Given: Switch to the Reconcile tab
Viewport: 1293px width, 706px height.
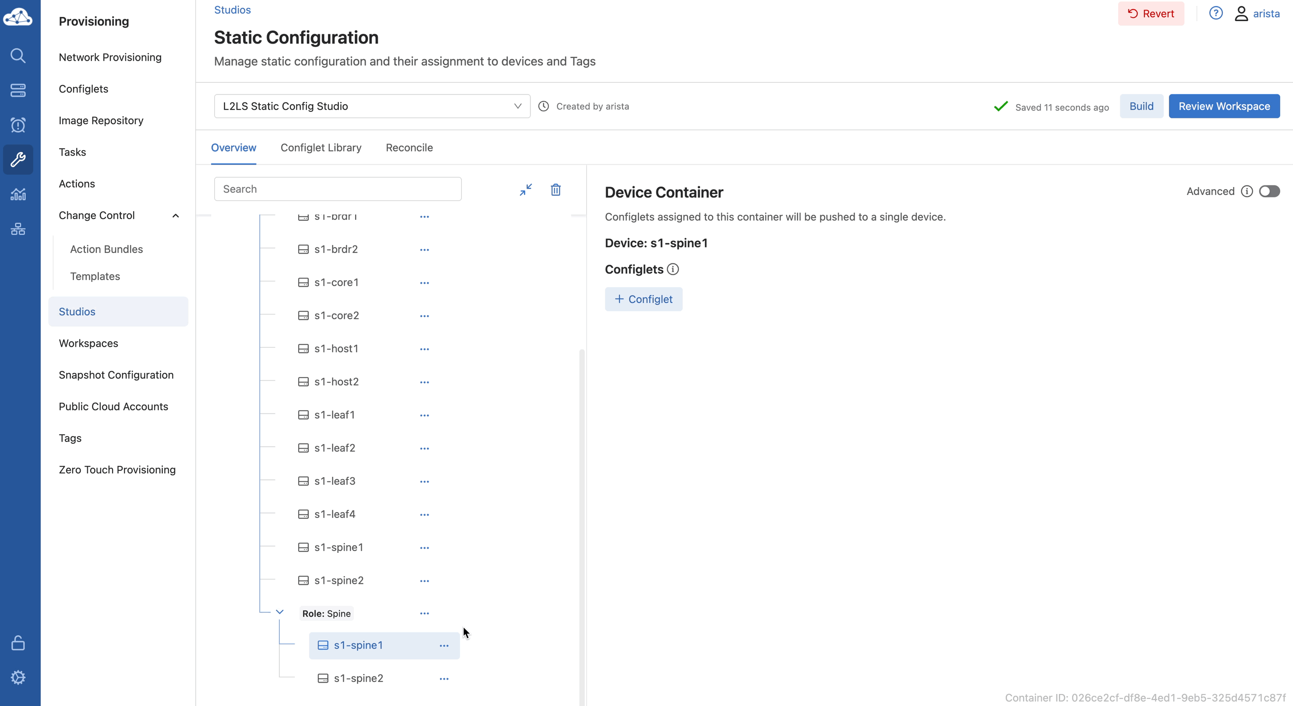Looking at the screenshot, I should [409, 147].
